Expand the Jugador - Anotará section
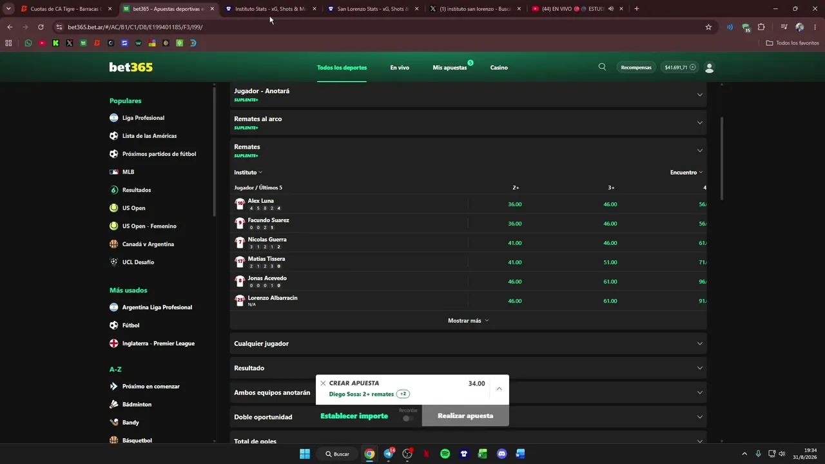Viewport: 825px width, 464px height. pos(469,95)
